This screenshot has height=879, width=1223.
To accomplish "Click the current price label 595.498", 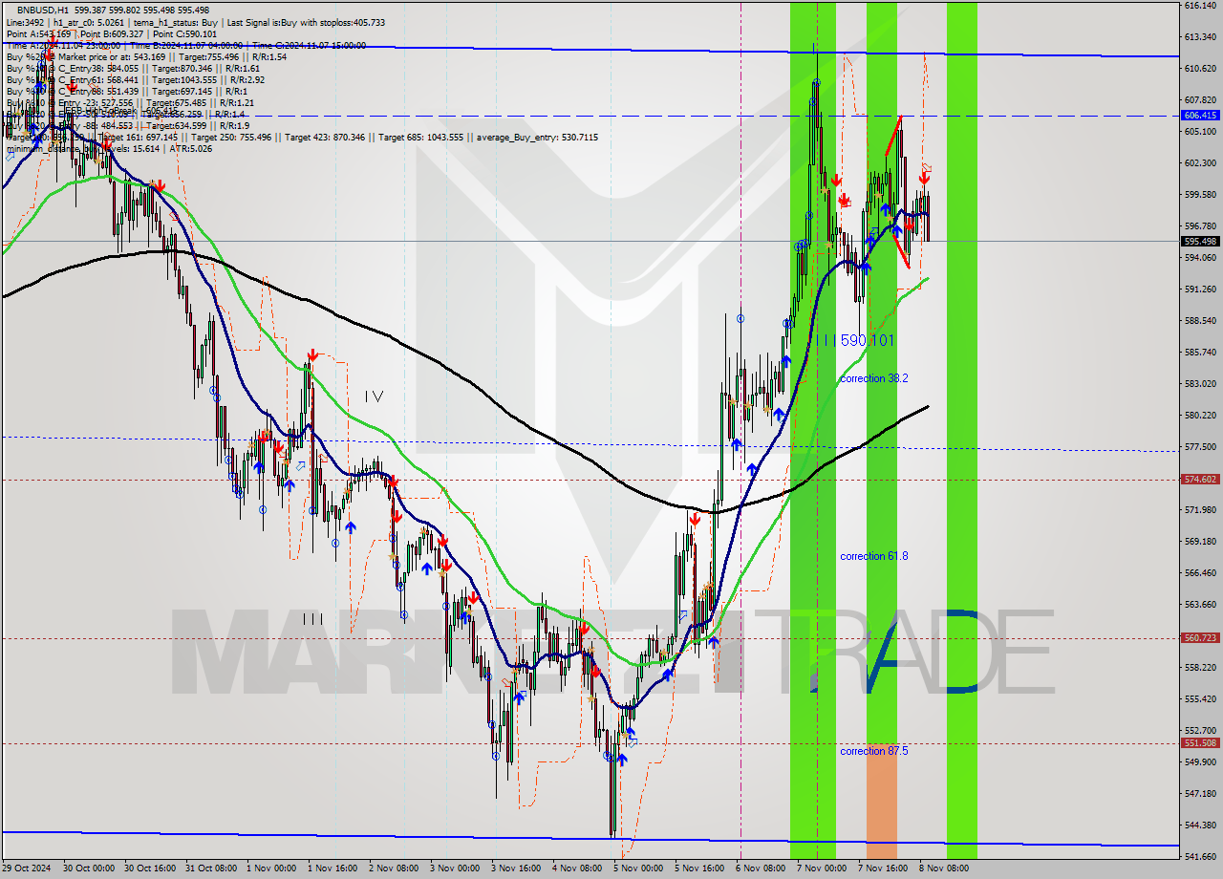I will (x=1200, y=241).
